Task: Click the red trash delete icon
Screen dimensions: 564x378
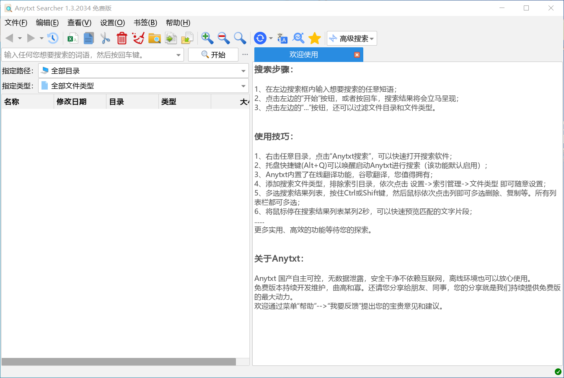Action: tap(122, 38)
